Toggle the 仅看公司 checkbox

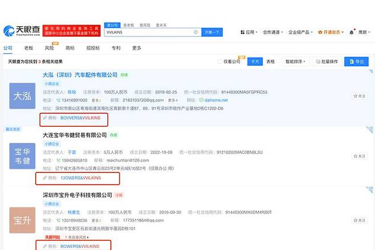(x=219, y=62)
